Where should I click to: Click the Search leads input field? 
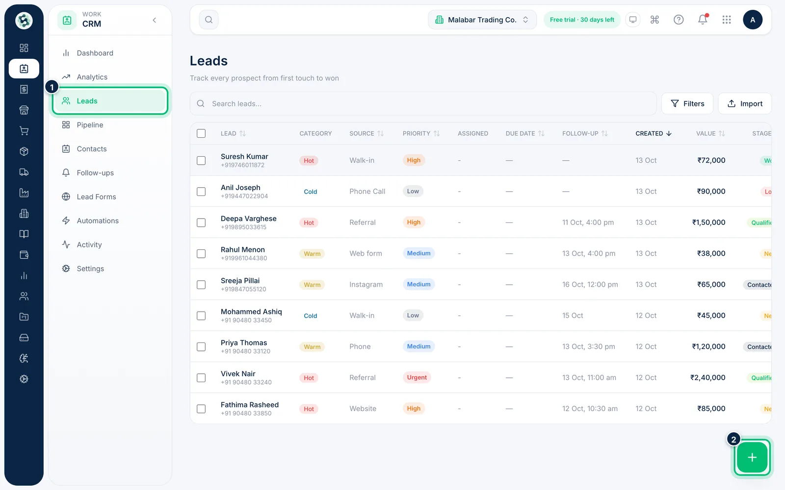[423, 103]
